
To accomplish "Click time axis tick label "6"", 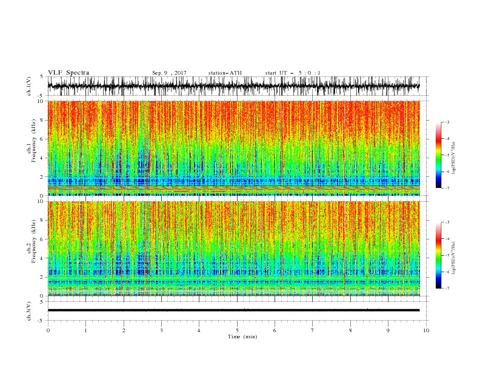I will pos(275,330).
